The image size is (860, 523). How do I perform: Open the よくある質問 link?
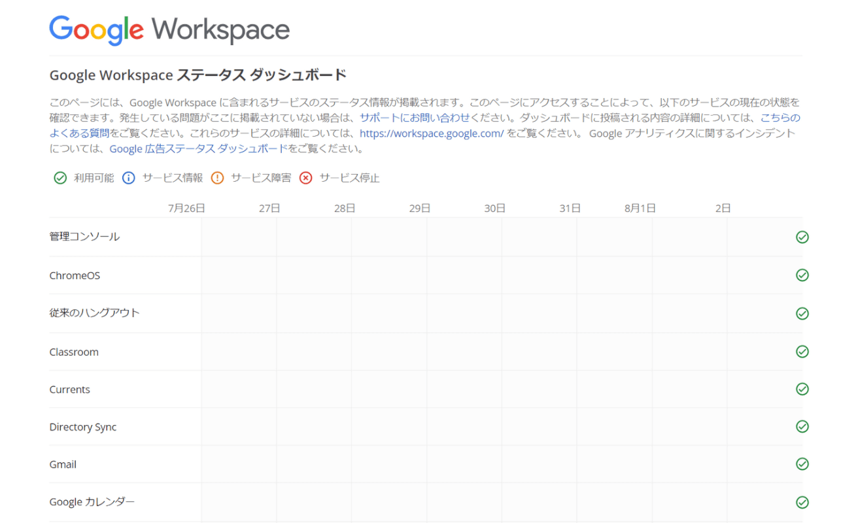point(79,133)
